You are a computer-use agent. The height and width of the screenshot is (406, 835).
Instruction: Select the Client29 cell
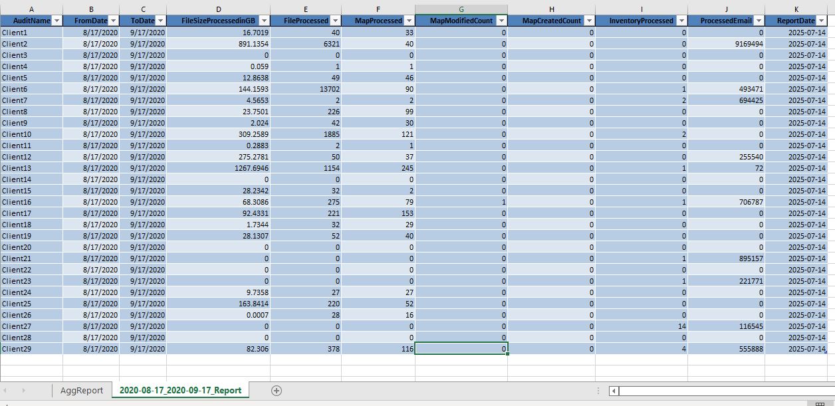[31, 349]
